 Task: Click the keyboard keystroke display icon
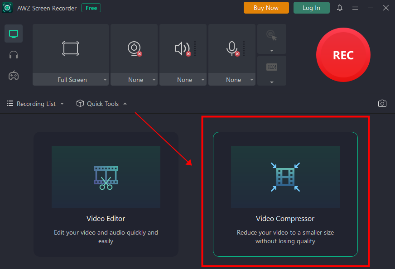[272, 67]
